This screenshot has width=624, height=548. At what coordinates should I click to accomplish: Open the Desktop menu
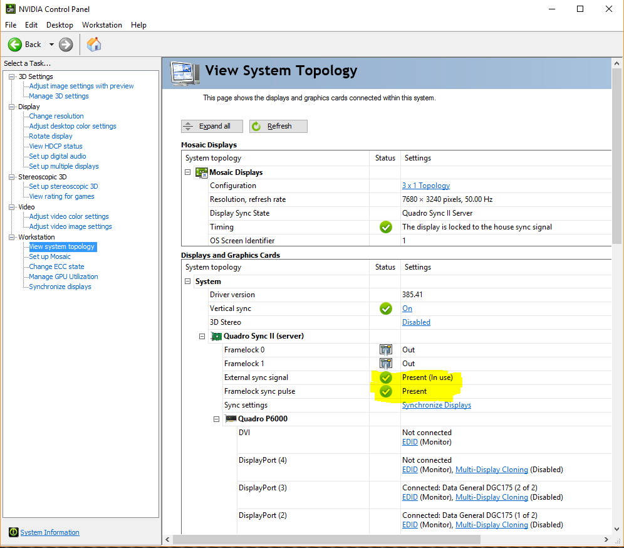click(x=60, y=25)
